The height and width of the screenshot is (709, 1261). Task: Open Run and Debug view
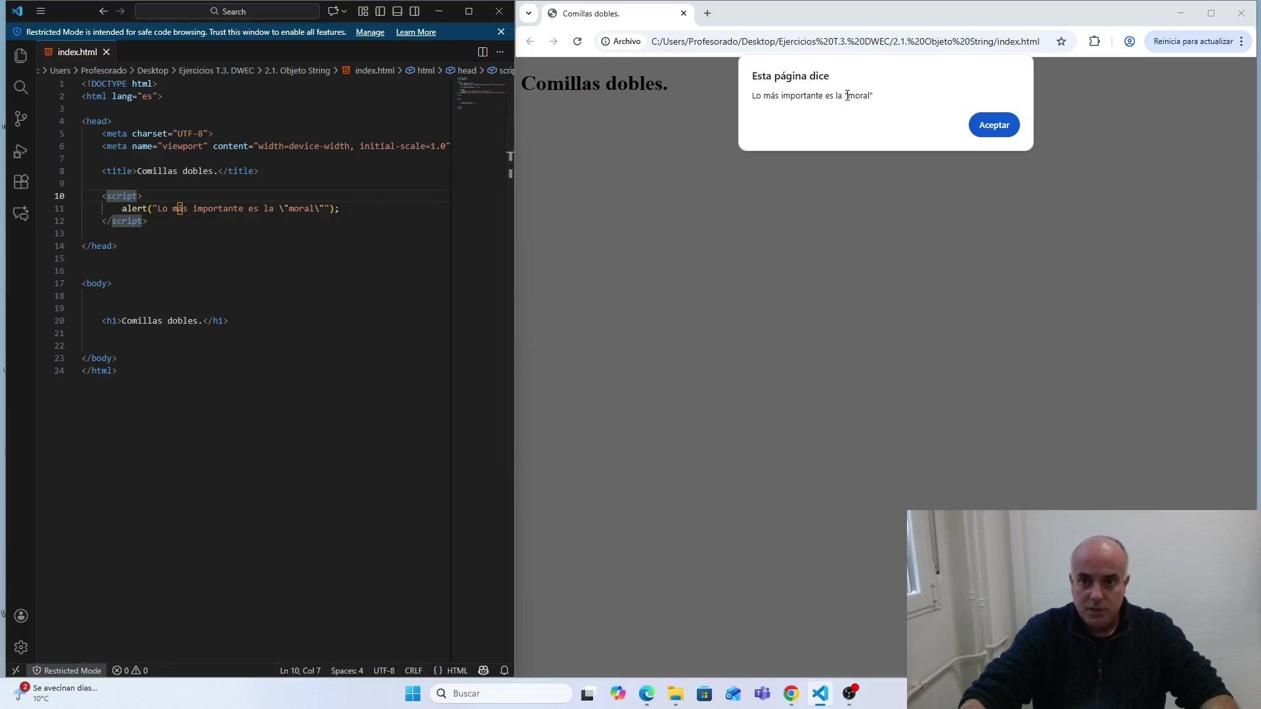pos(20,151)
